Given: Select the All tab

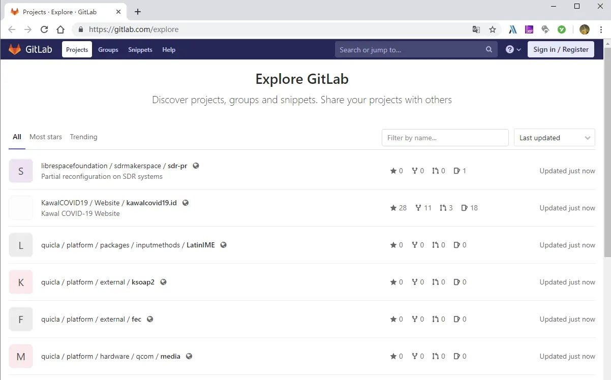Looking at the screenshot, I should (x=17, y=137).
